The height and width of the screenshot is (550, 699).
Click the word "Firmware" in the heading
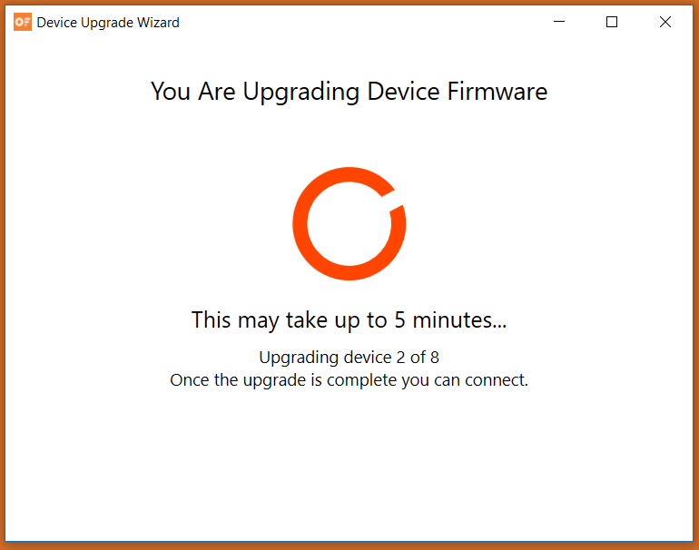tap(497, 92)
